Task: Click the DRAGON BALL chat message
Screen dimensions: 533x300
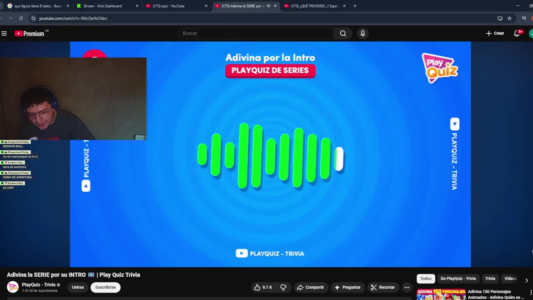Action: pos(13,146)
